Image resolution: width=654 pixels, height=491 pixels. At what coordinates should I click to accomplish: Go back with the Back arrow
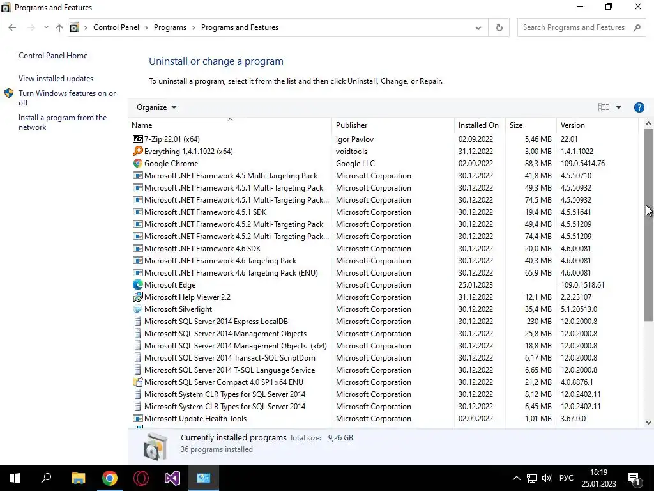coord(12,27)
